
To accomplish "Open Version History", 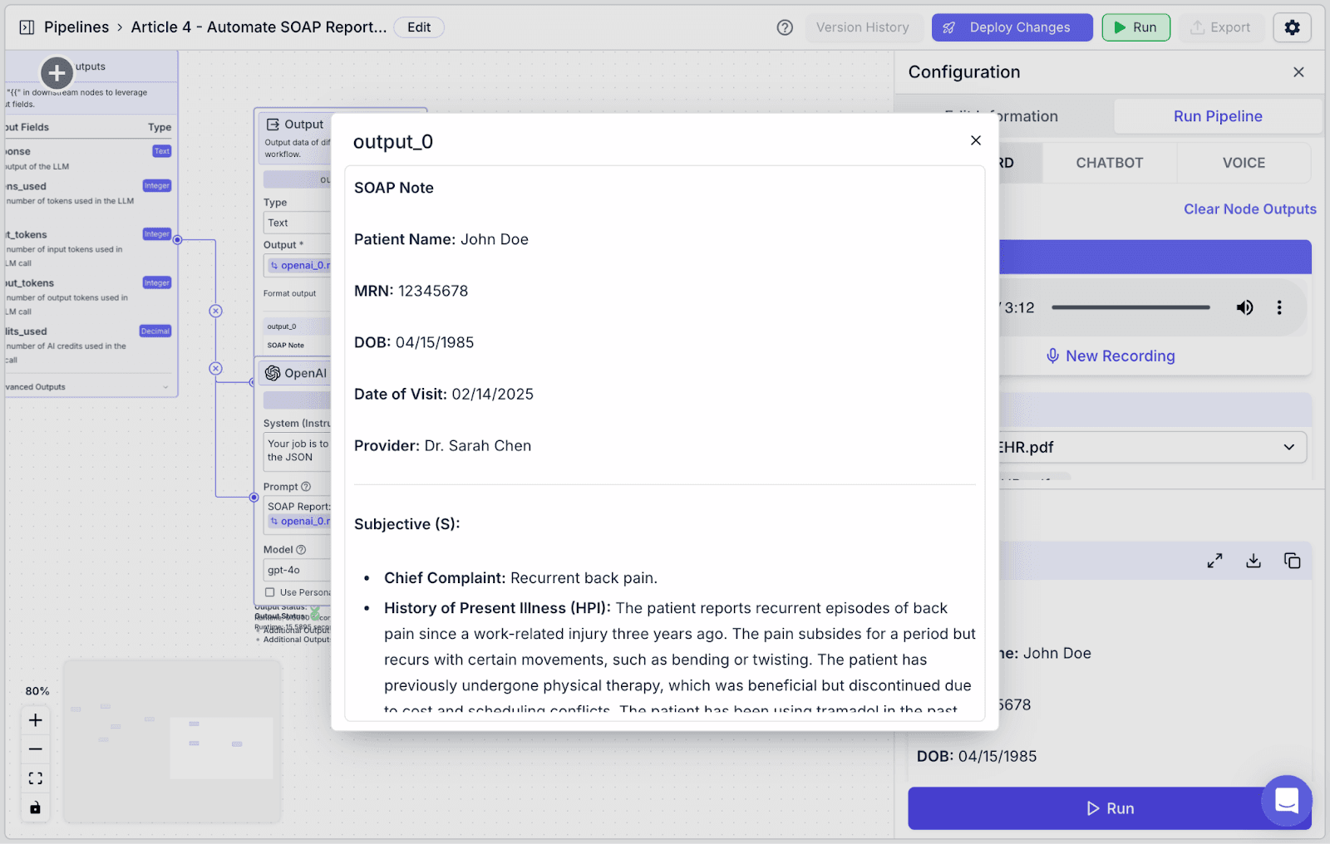I will (863, 27).
